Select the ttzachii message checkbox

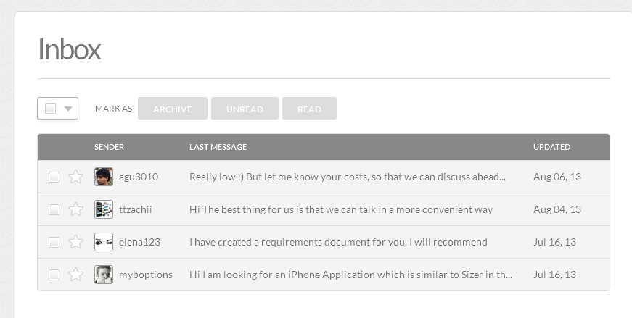coord(54,209)
